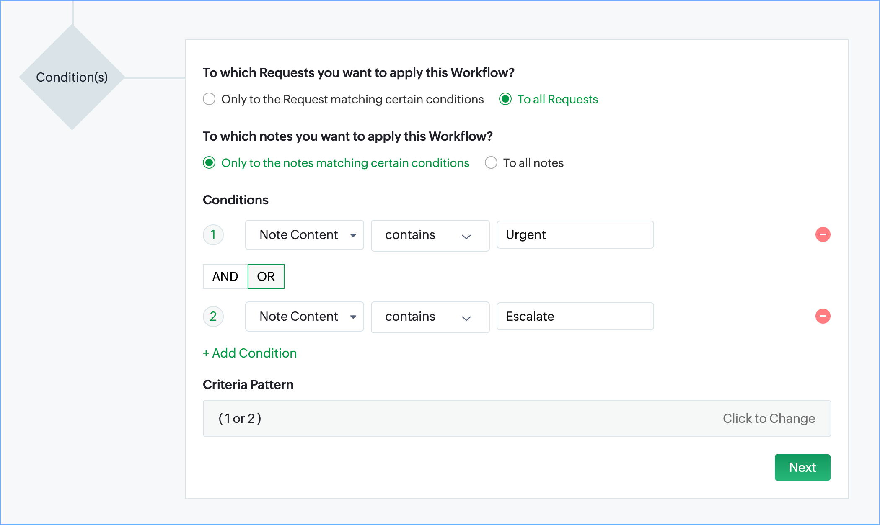Click the condition number 2 badge
This screenshot has height=525, width=880.
pos(213,316)
